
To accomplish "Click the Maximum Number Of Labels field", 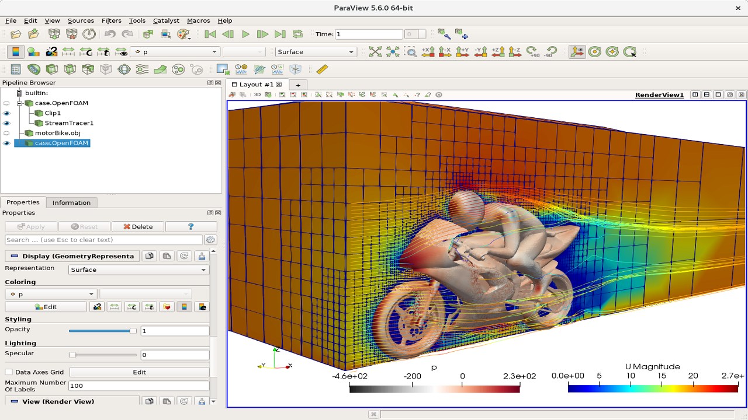I will (x=138, y=386).
